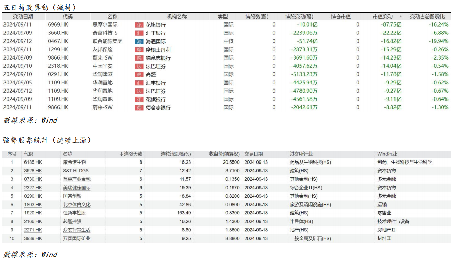453x262 pixels.
Task: Open stock code link 2327.HK
Action: (33, 188)
